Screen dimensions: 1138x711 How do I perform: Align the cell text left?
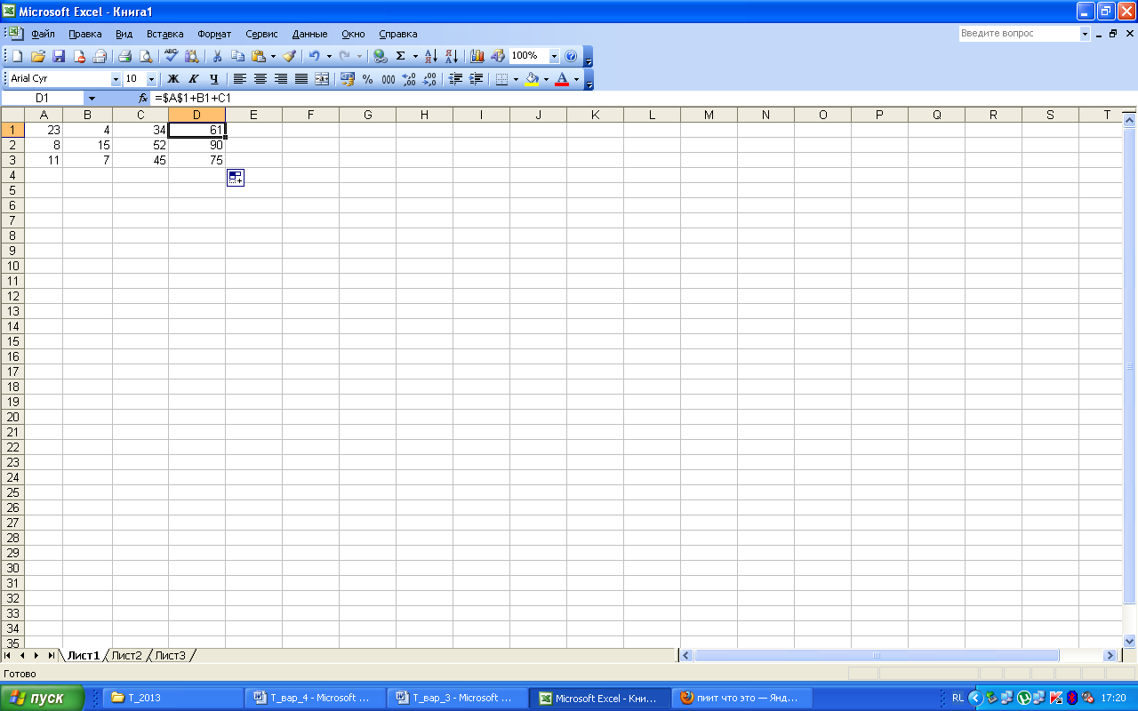(x=240, y=79)
